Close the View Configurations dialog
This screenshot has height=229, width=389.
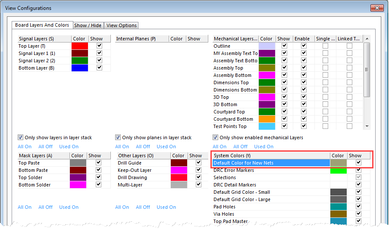377,8
